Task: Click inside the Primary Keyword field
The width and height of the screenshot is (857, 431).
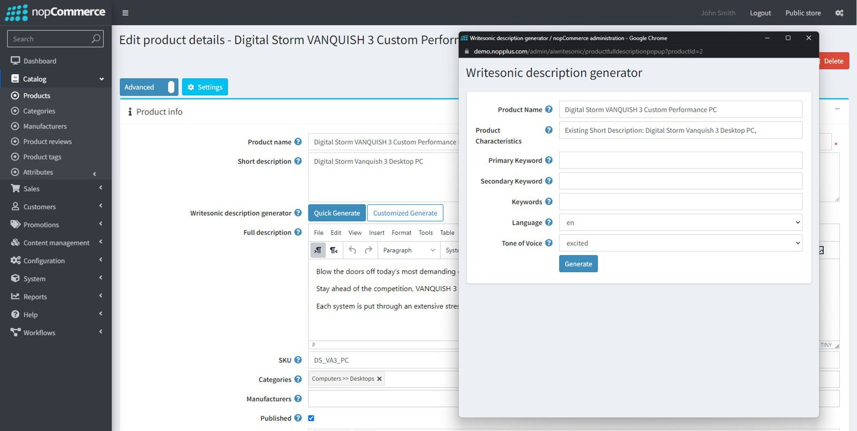Action: [680, 160]
